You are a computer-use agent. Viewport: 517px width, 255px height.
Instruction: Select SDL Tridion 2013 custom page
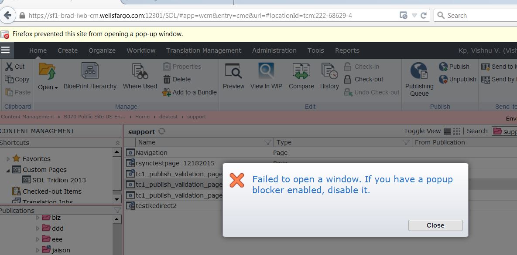(55, 180)
